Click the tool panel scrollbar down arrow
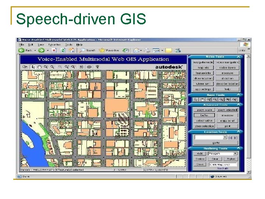The height and width of the screenshot is (199, 265). [x=248, y=172]
